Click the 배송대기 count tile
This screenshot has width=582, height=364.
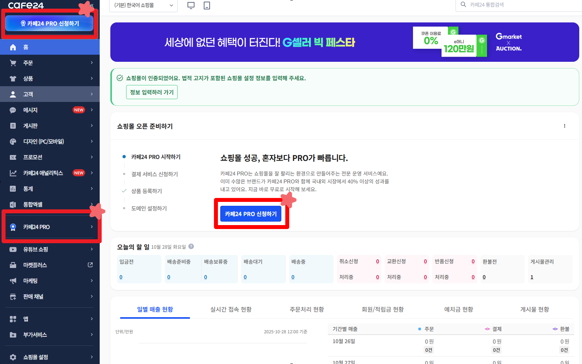tap(264, 269)
